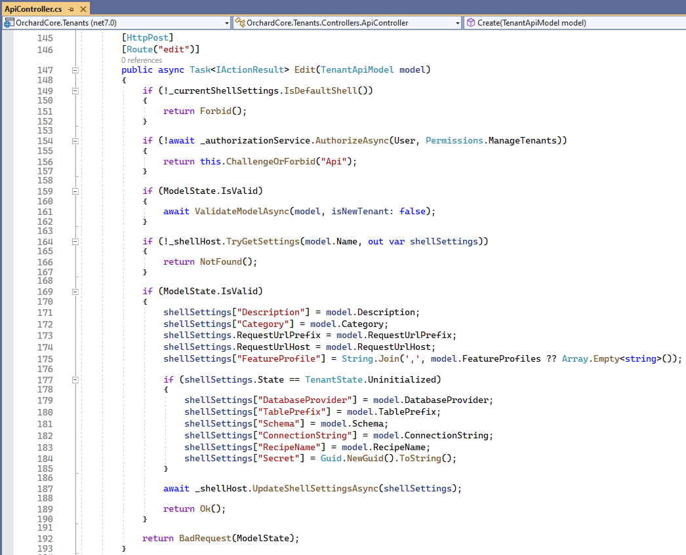Click BadRequest(ModelState) return statement
The height and width of the screenshot is (555, 686).
pos(220,539)
